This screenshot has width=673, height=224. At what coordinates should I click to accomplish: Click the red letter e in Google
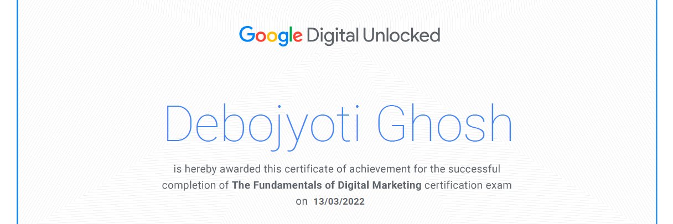point(297,37)
